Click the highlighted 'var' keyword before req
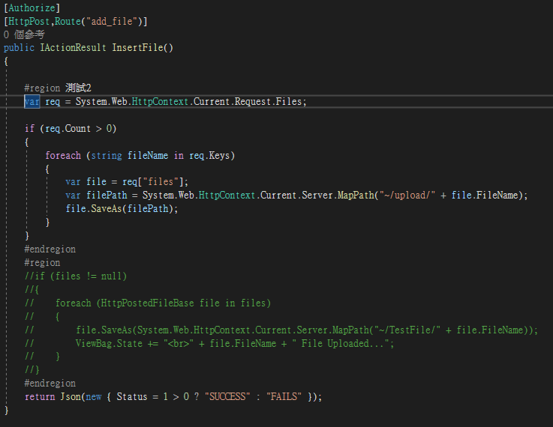The width and height of the screenshot is (553, 427). tap(32, 102)
